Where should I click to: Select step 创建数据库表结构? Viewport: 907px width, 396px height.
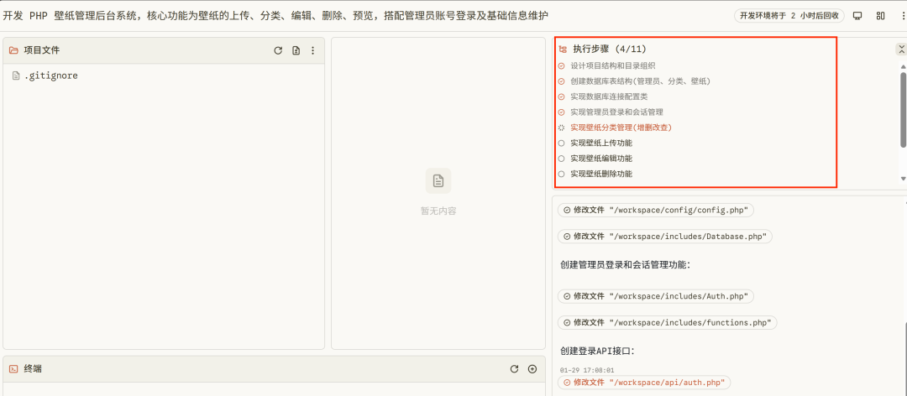640,81
